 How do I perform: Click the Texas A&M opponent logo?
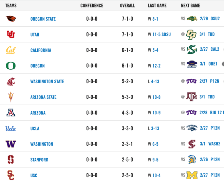coord(191,97)
